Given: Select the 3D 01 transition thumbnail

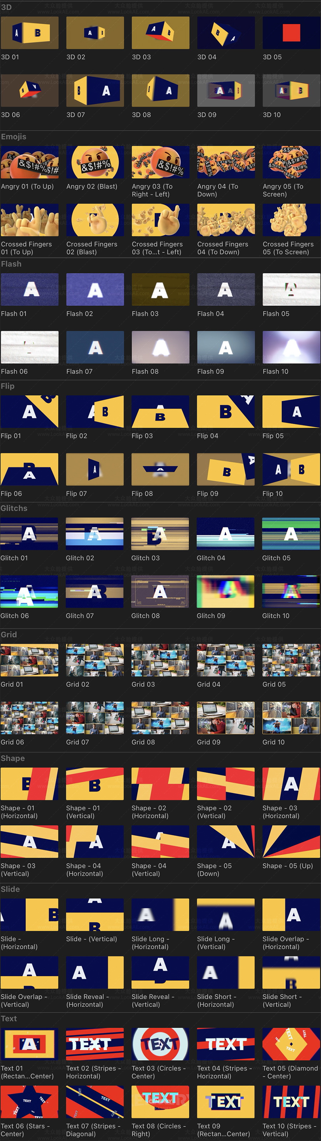Looking at the screenshot, I should point(30,33).
